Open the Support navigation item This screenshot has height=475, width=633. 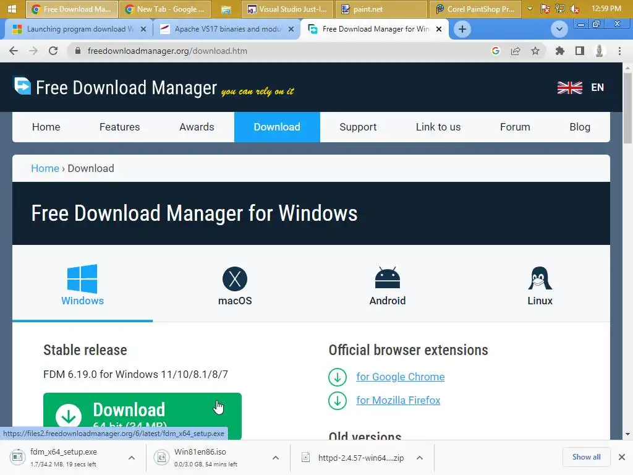pyautogui.click(x=358, y=127)
